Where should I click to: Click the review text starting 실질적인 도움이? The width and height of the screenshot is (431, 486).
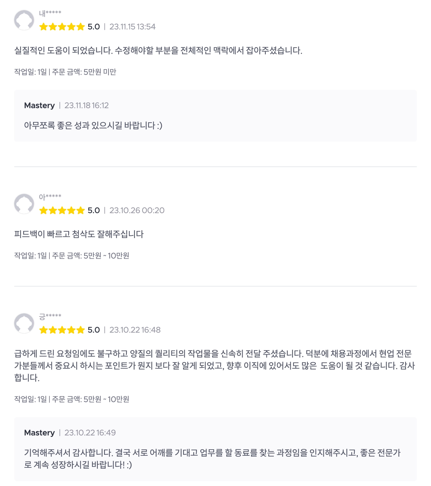click(158, 51)
